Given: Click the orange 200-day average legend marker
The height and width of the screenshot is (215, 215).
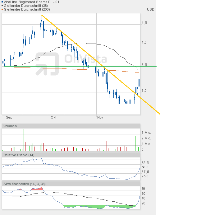Looking at the screenshot, I should coord(2,9).
